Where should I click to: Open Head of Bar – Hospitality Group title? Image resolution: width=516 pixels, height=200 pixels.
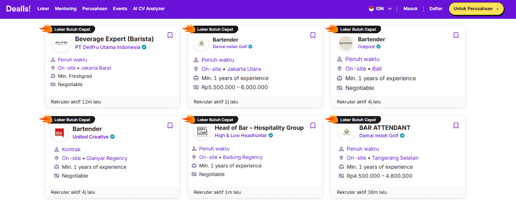point(259,128)
